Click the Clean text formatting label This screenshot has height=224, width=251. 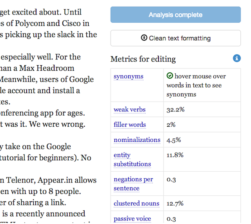180,38
